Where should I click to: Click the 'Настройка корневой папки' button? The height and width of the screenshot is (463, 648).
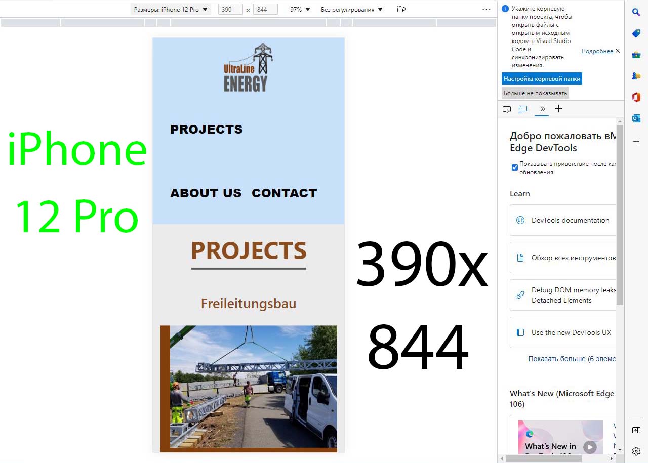coord(542,79)
